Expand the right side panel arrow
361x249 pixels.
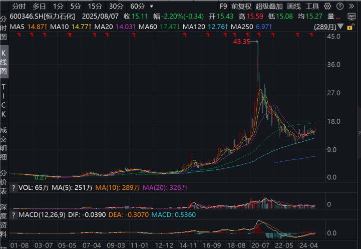(x=359, y=133)
